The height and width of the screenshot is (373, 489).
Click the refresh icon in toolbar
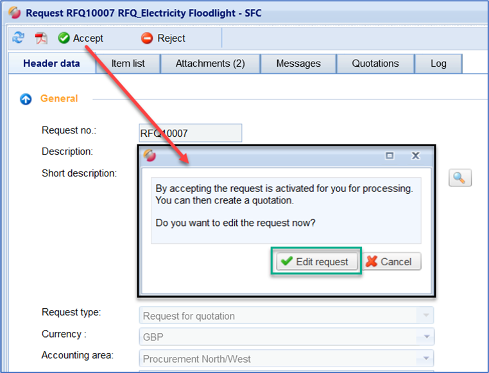(x=17, y=39)
